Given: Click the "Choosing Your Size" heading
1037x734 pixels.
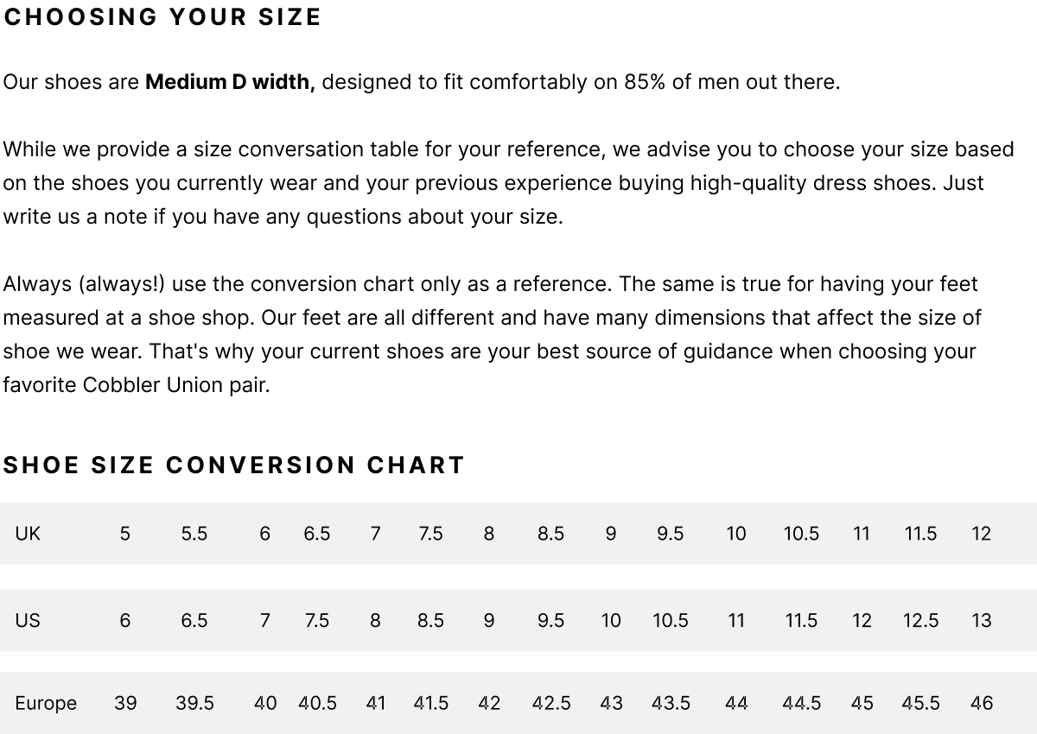Looking at the screenshot, I should 162,17.
